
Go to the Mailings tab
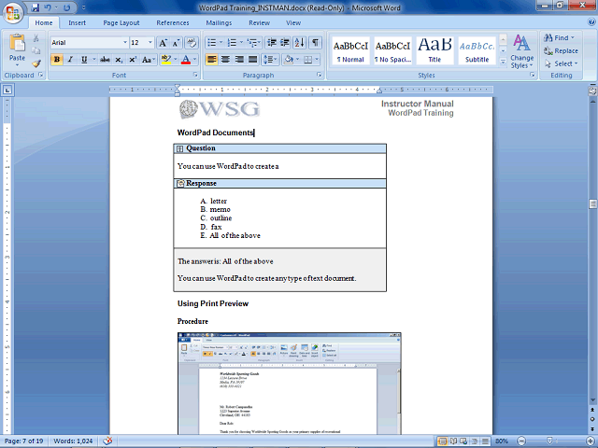point(219,22)
